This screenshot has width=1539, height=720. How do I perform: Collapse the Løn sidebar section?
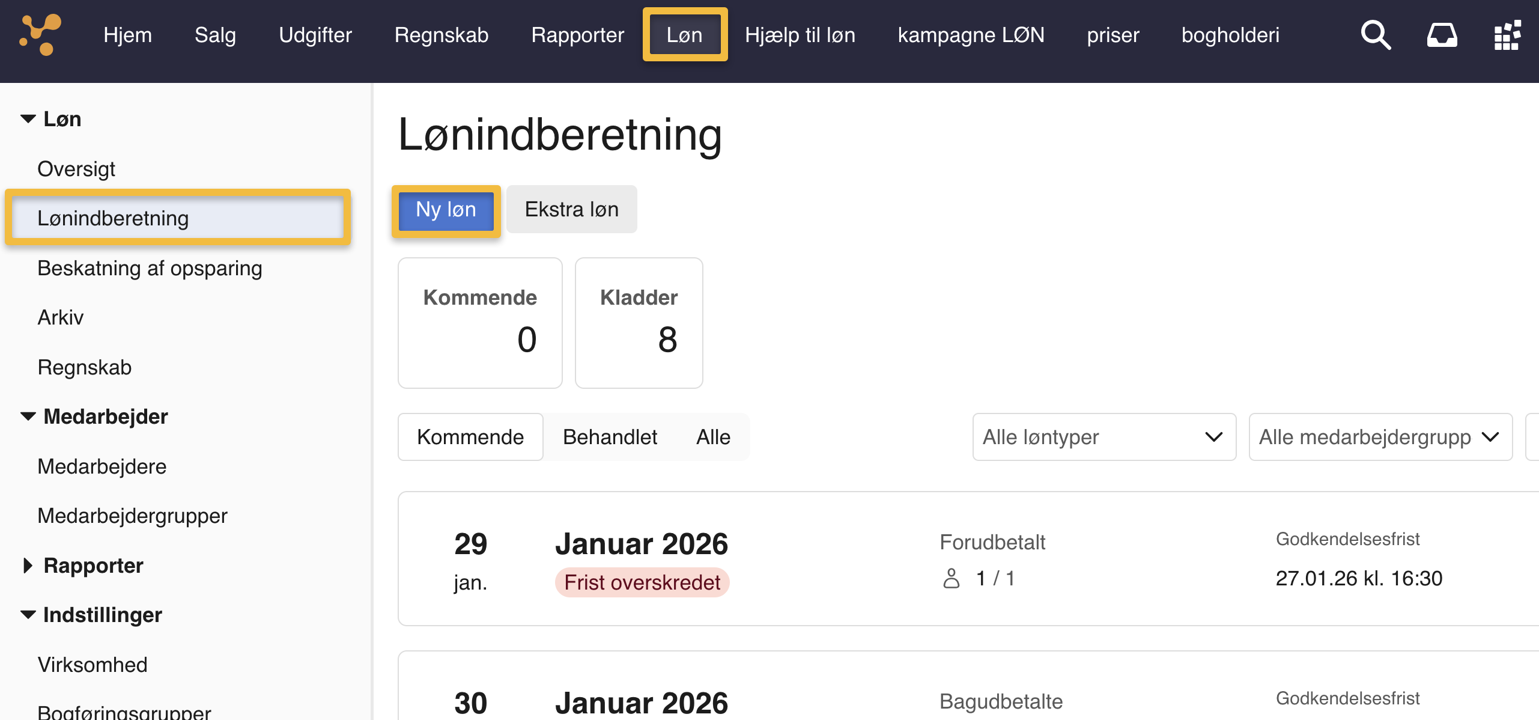pyautogui.click(x=27, y=118)
